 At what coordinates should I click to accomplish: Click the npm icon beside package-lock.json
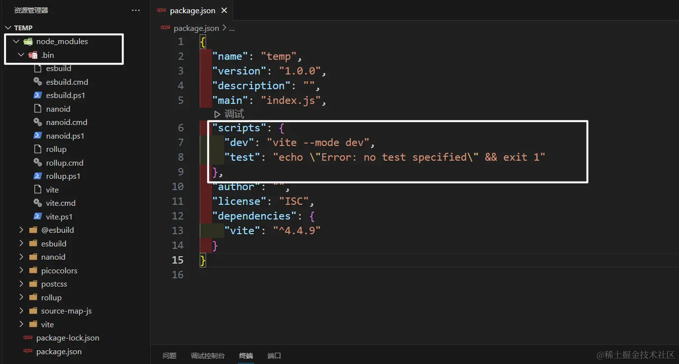click(28, 338)
